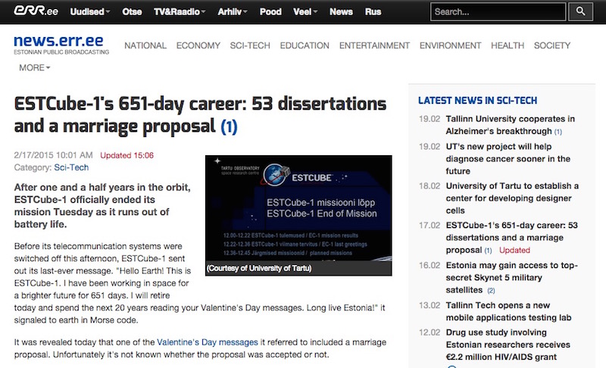Open the MORE categories dropdown
The height and width of the screenshot is (368, 606).
34,67
